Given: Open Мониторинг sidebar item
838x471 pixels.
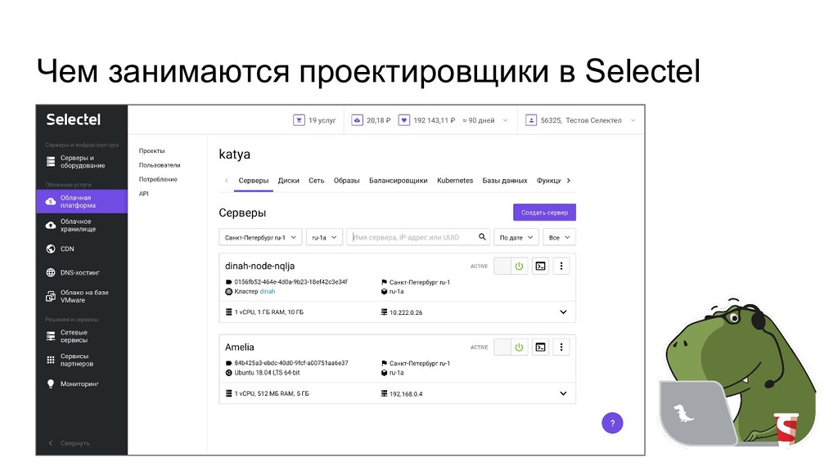Looking at the screenshot, I should (82, 384).
